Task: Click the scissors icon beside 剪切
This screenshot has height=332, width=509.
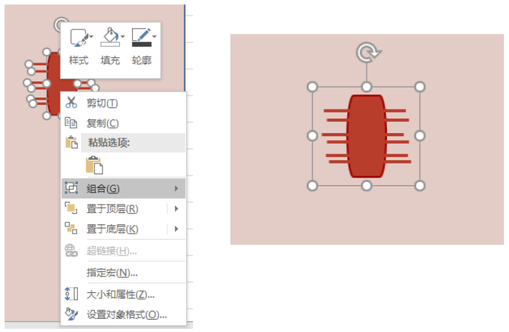Action: (x=71, y=103)
